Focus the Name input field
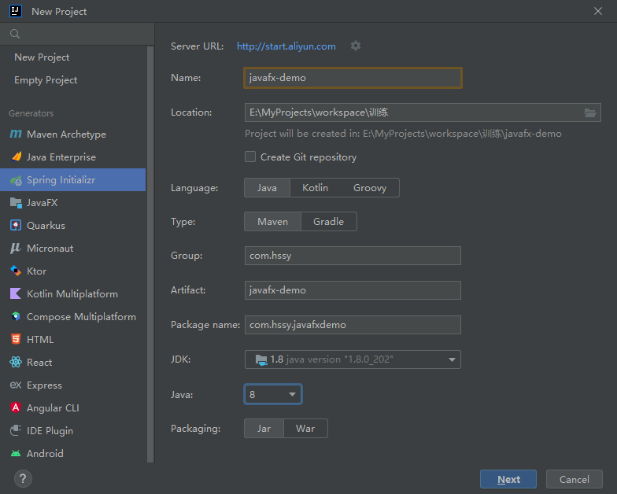Viewport: 617px width, 494px height. (353, 77)
